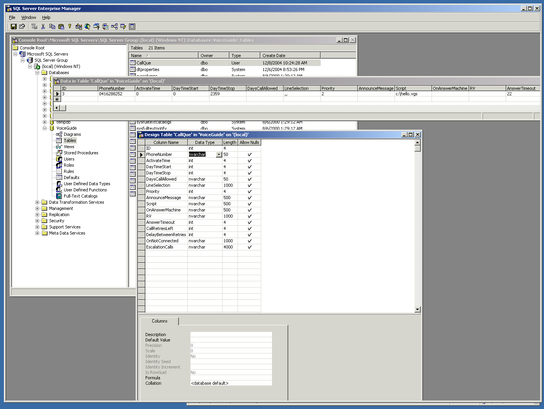Click the table lightning-bolt toolbar icon
Screen dimensions: 544x409
point(123,27)
